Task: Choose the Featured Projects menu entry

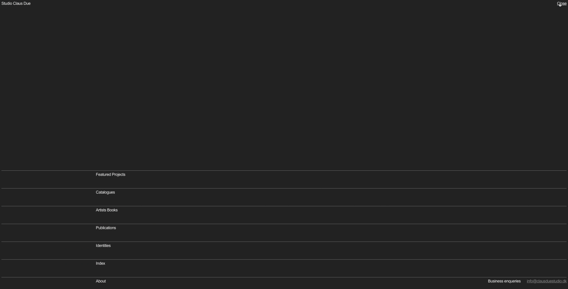Action: pos(110,175)
